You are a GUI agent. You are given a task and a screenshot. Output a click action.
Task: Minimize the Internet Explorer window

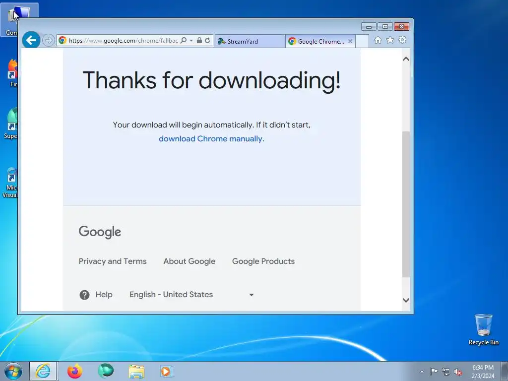click(x=369, y=27)
